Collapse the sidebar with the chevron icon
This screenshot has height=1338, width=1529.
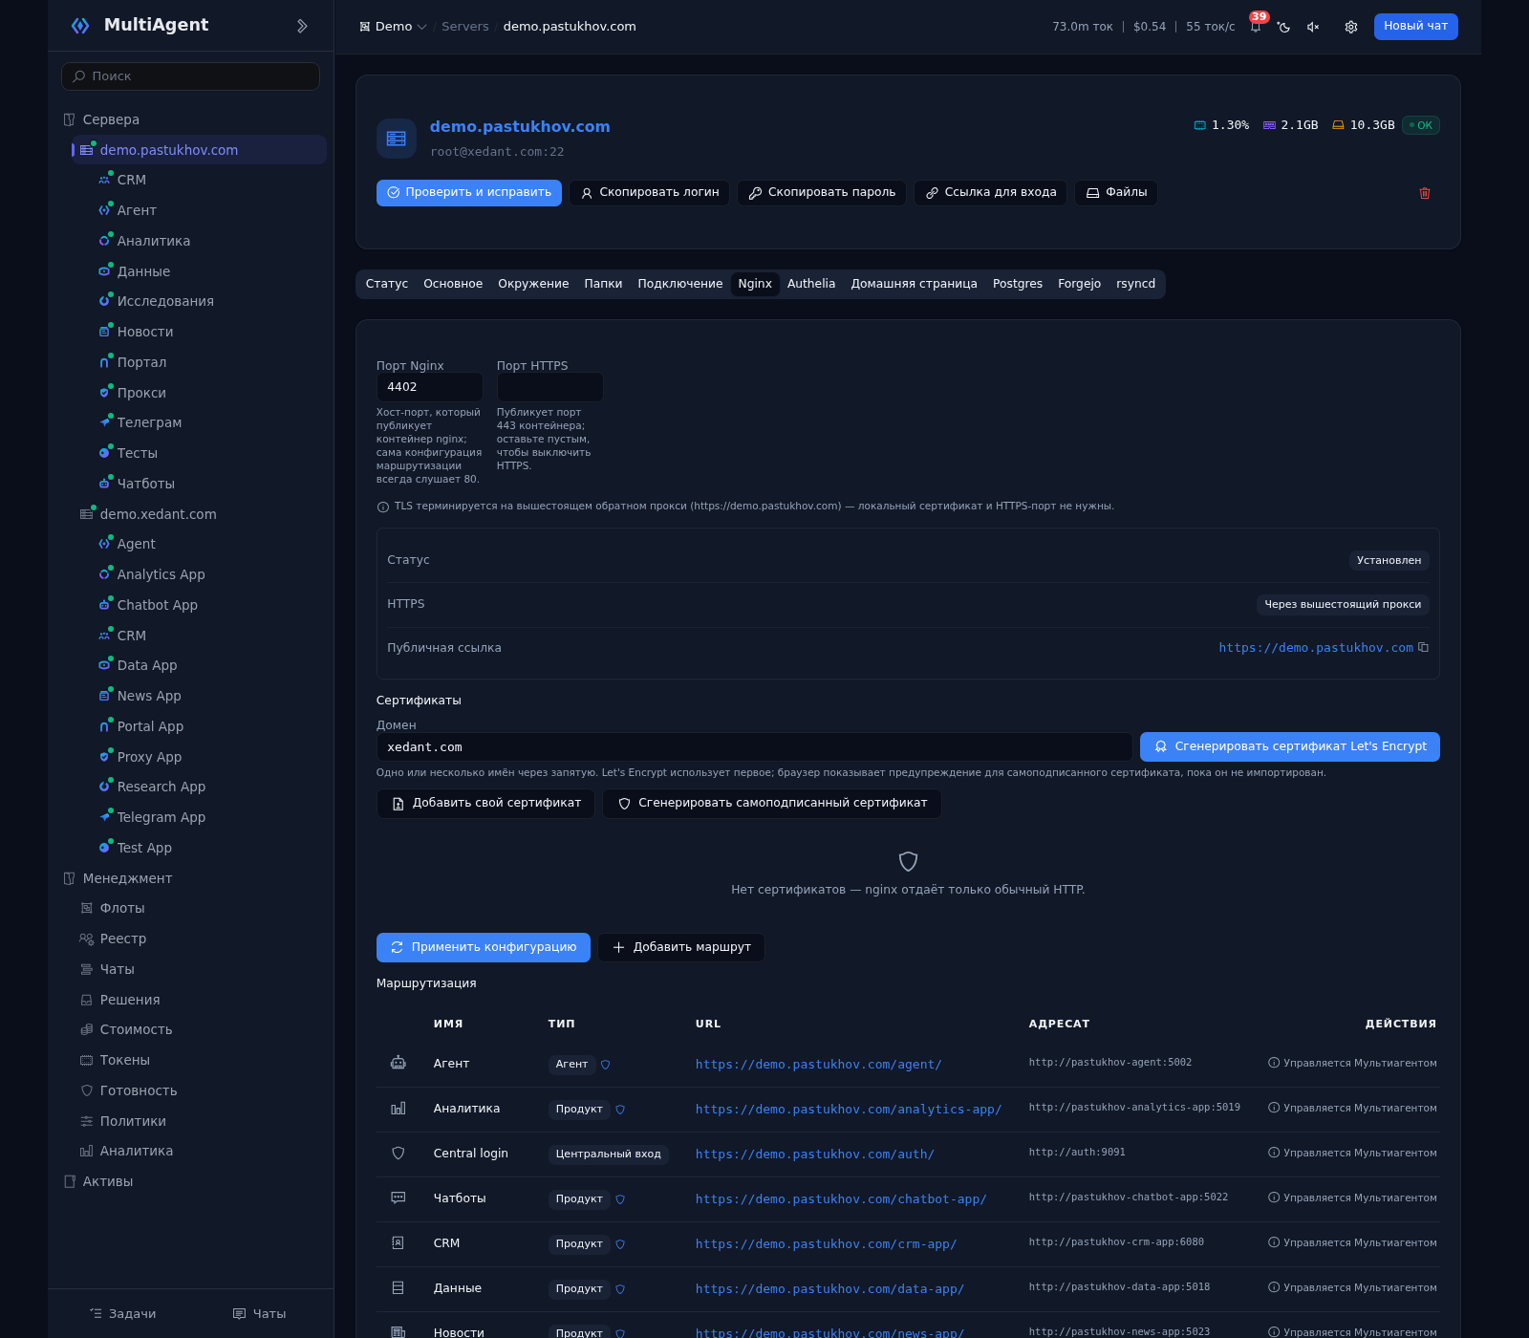tap(302, 26)
